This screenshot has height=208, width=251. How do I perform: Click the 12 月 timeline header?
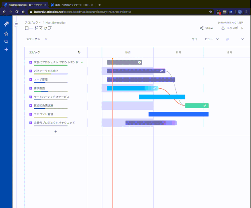229,52
